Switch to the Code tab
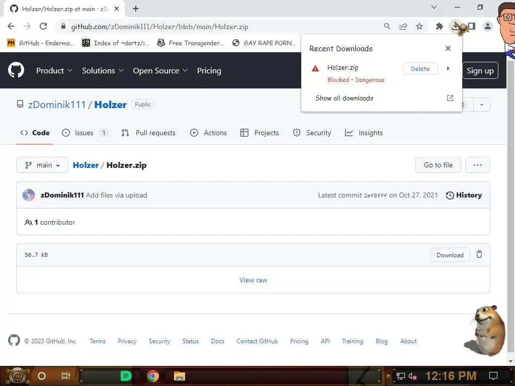The image size is (515, 386). point(35,133)
